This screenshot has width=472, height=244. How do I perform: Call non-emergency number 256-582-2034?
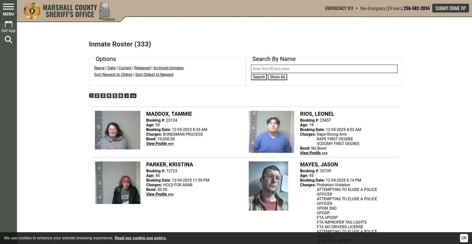pos(417,8)
